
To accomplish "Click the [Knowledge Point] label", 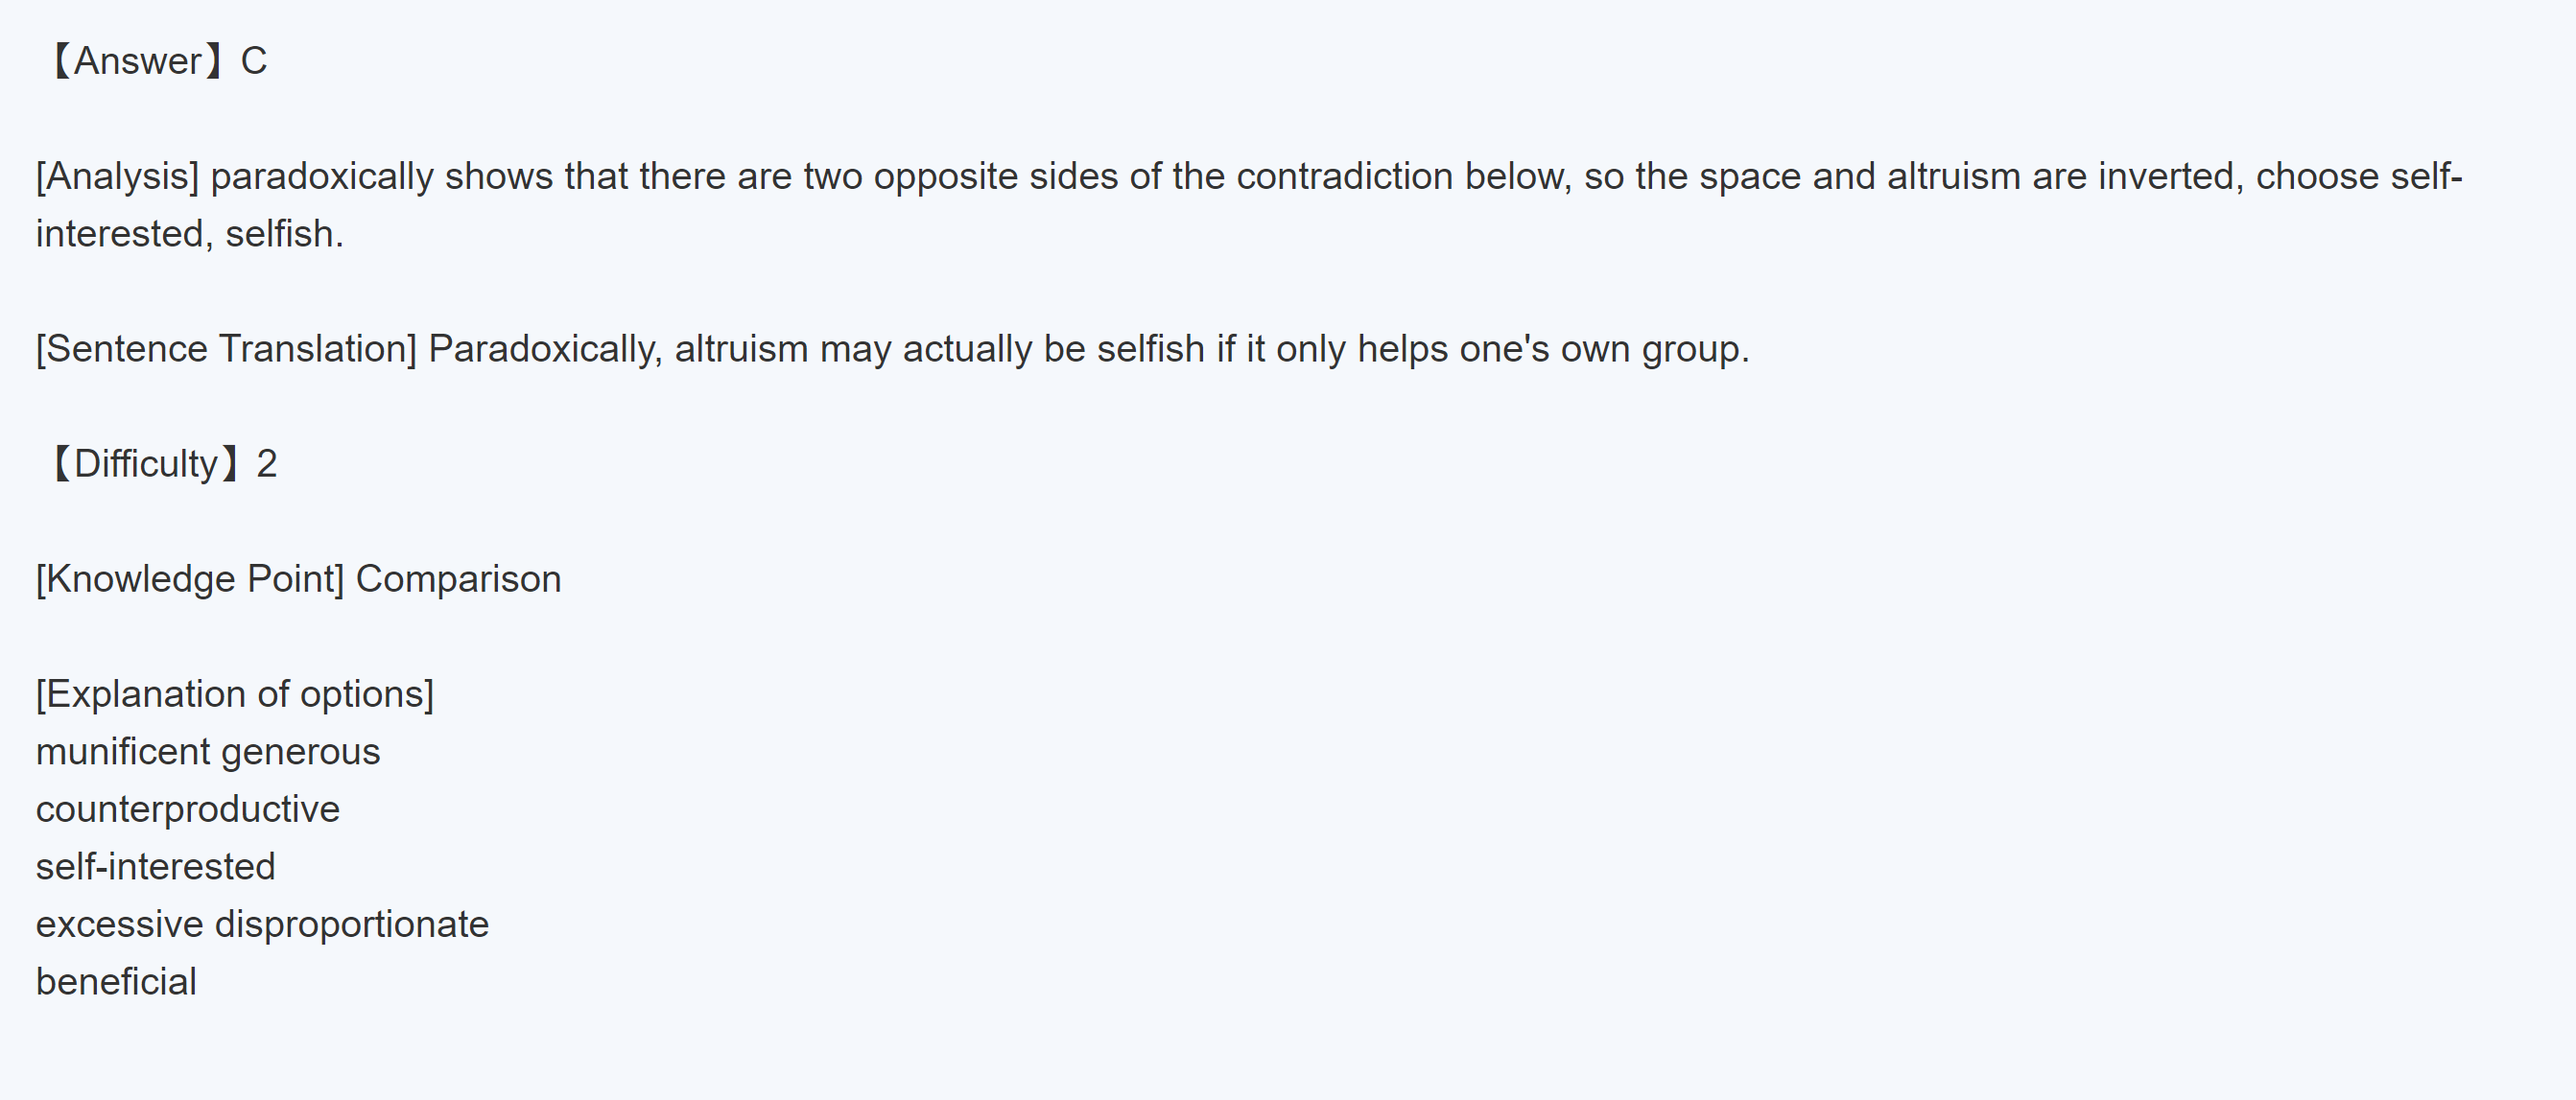I will (x=190, y=579).
